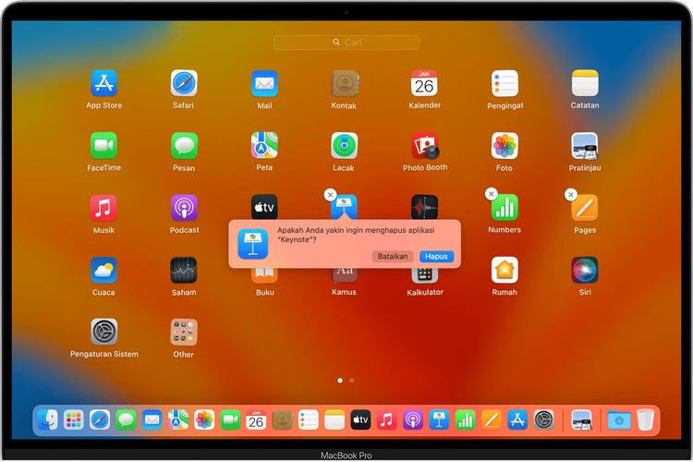This screenshot has height=462, width=693.
Task: Open Pengaturan Sistem in the Launchpad grid
Action: pos(103,333)
